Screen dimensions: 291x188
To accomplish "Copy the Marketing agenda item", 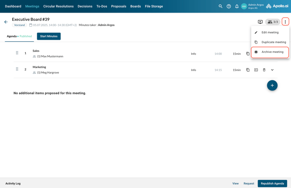I will coord(248,70).
